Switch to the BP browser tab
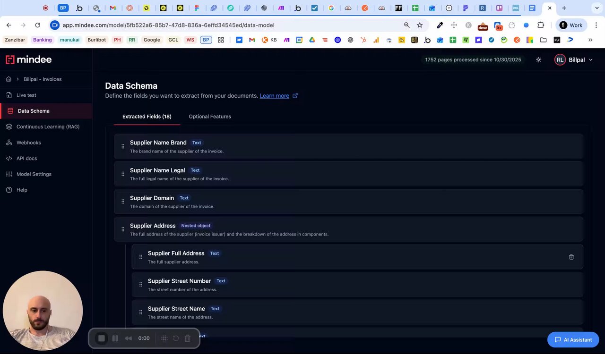 click(x=63, y=8)
